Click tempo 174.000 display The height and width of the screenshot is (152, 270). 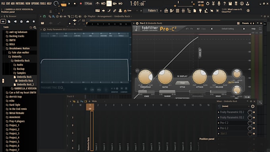(88, 4)
